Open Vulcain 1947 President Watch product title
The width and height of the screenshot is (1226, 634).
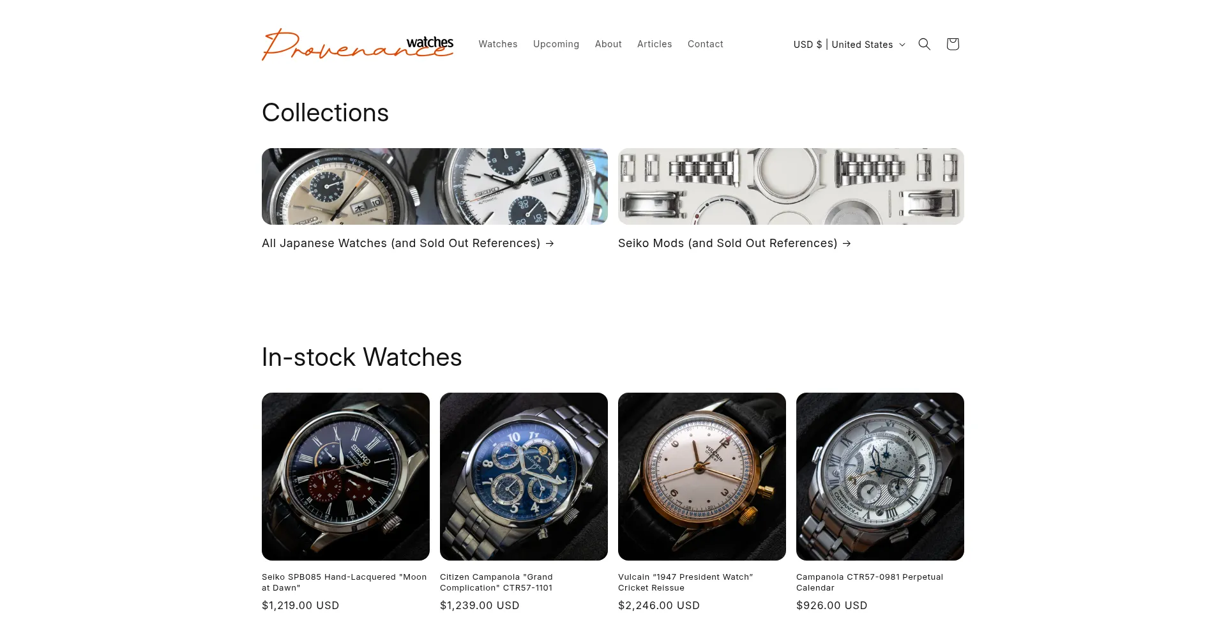686,582
